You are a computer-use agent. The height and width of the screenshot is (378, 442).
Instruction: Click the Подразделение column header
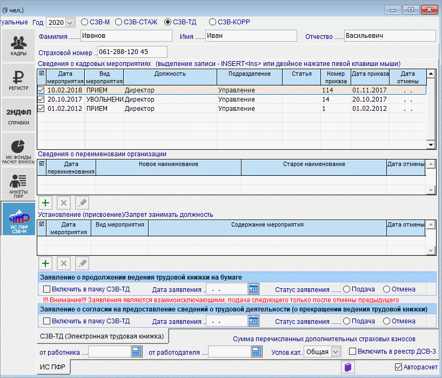coord(250,77)
